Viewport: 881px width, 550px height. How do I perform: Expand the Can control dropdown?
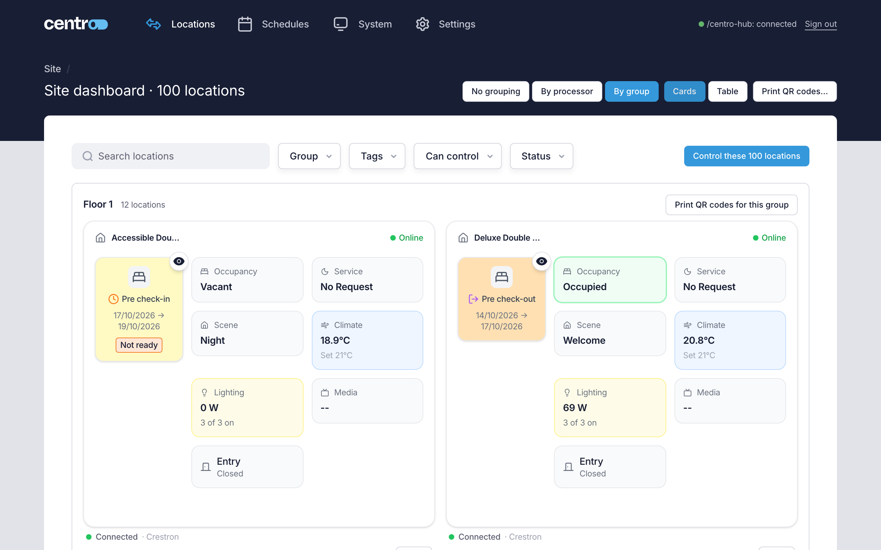point(457,156)
